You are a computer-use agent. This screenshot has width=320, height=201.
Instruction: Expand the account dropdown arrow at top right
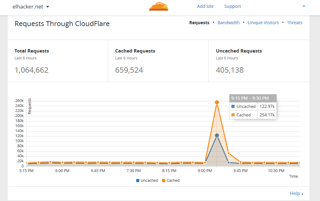coord(304,6)
